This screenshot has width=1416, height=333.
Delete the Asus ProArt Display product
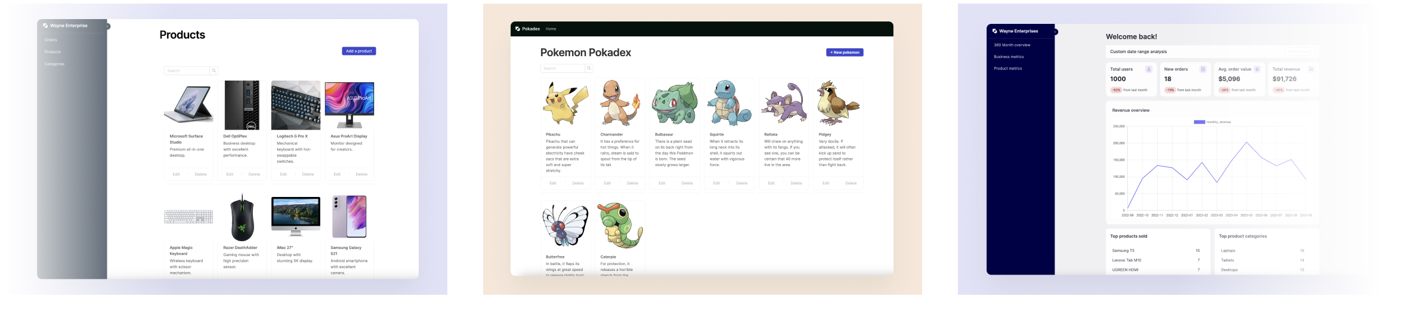(361, 174)
